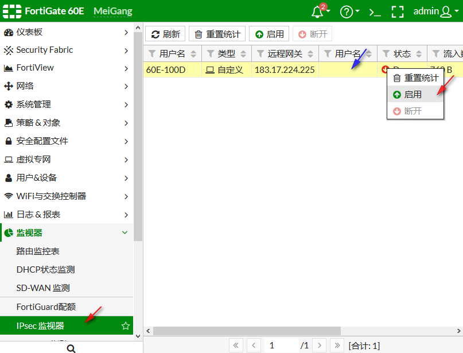Expand the WiFi与交换控制器 menu

[x=67, y=196]
